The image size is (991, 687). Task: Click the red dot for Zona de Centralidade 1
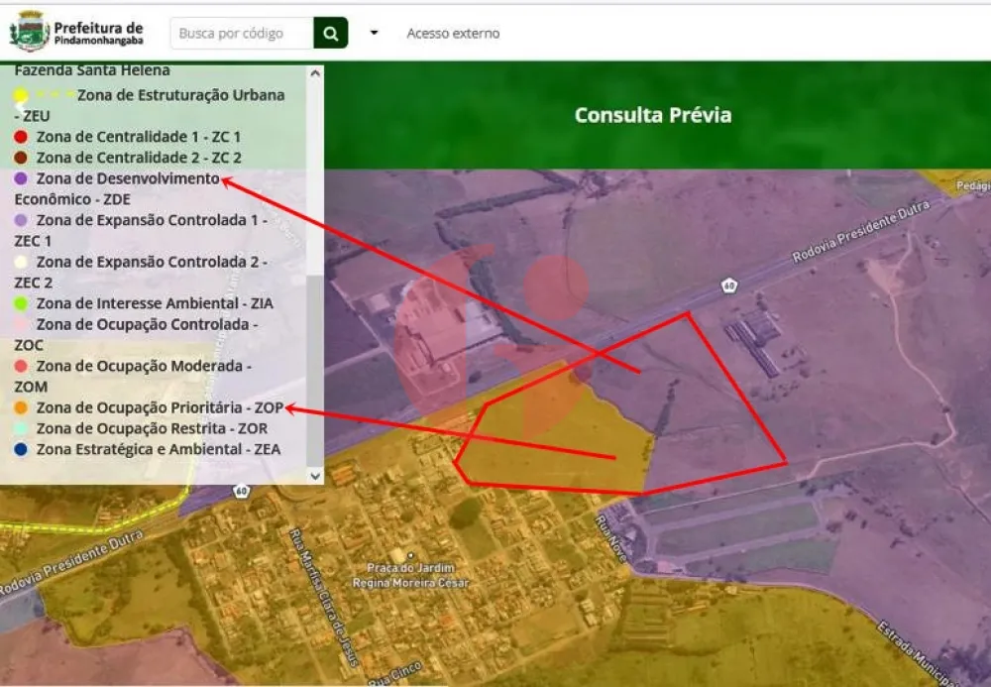point(21,137)
